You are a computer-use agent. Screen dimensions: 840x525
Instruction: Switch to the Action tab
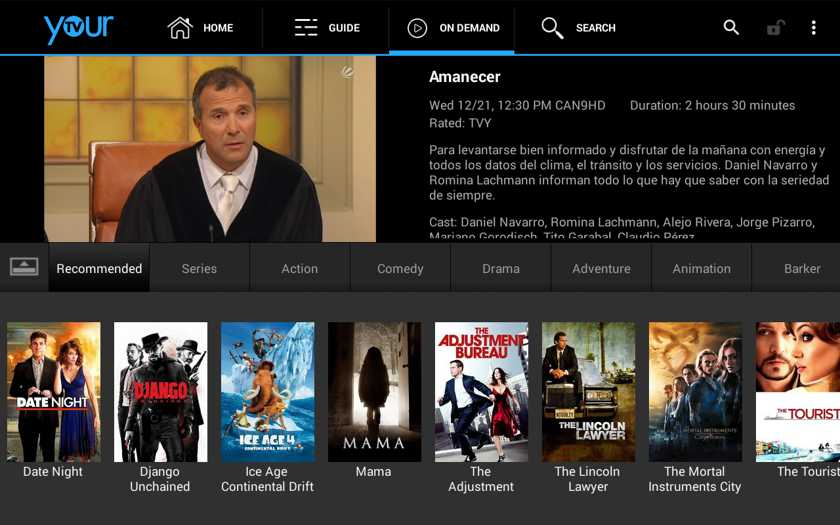click(300, 268)
